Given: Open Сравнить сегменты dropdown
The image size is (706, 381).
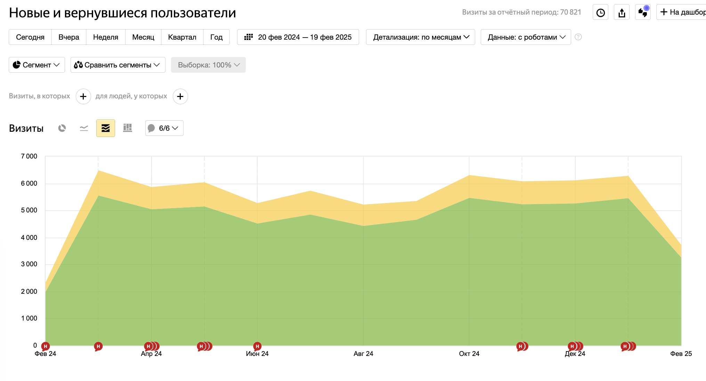Looking at the screenshot, I should click(x=118, y=65).
